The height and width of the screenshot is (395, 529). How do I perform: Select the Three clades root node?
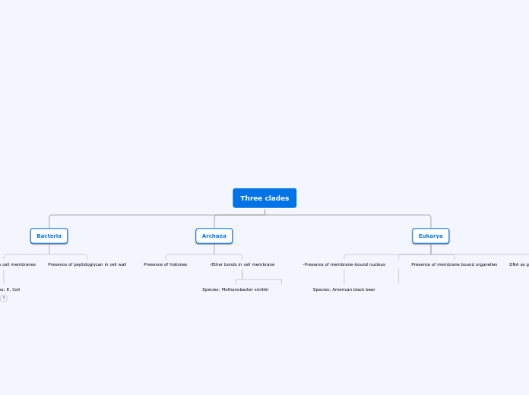[x=264, y=198]
